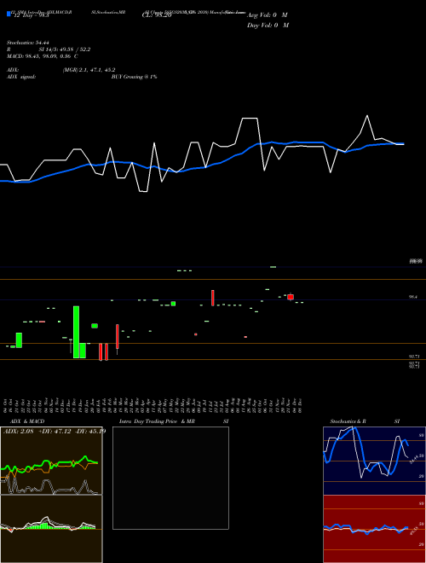The image size is (426, 563).
Task: Click the 'Stochastics: 54.44' readout
Action: click(28, 43)
